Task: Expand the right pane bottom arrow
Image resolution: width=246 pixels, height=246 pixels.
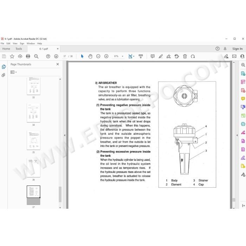Action: (243, 206)
